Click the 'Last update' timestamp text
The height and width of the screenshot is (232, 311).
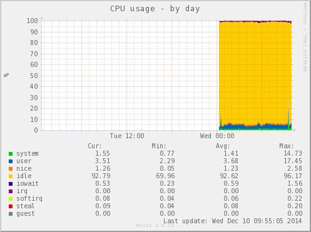click(232, 221)
